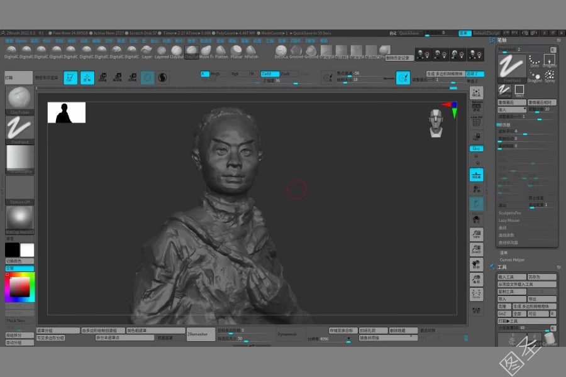Image resolution: width=566 pixels, height=377 pixels.
Task: Expand the Lazy Mouse section
Action: coord(509,220)
